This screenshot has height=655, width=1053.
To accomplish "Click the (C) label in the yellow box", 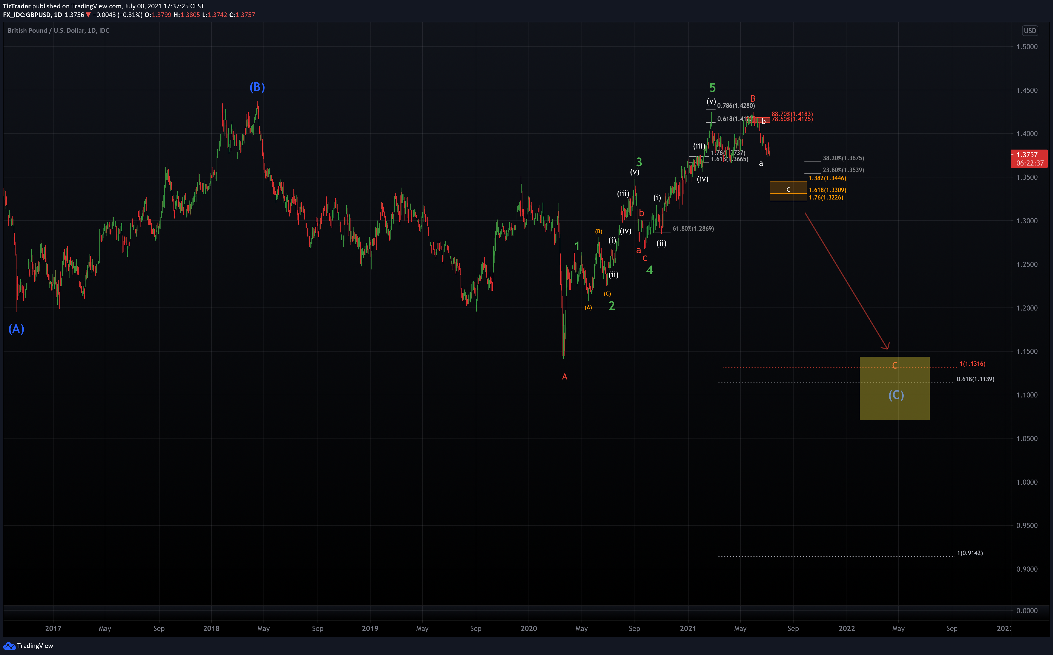I will [x=896, y=395].
